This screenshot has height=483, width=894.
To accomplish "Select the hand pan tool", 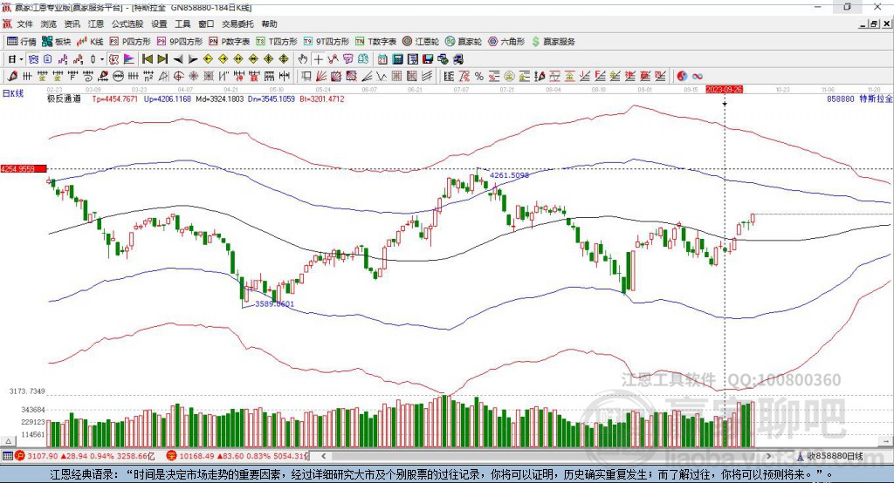I will tap(303, 59).
